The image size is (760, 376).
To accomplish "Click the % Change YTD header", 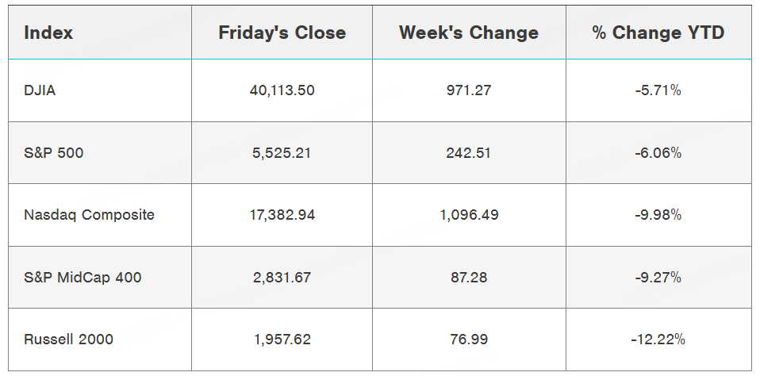I will (658, 33).
